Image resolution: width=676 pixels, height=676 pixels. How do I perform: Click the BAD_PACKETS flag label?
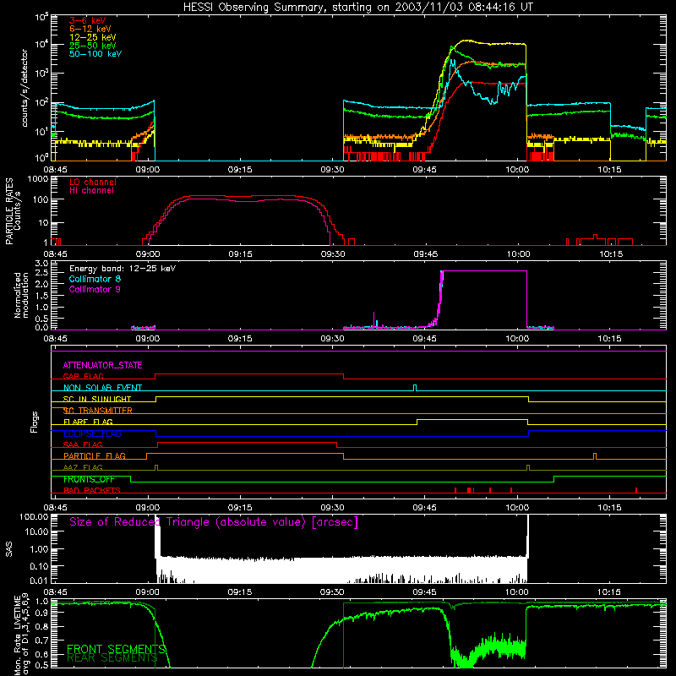tap(92, 491)
